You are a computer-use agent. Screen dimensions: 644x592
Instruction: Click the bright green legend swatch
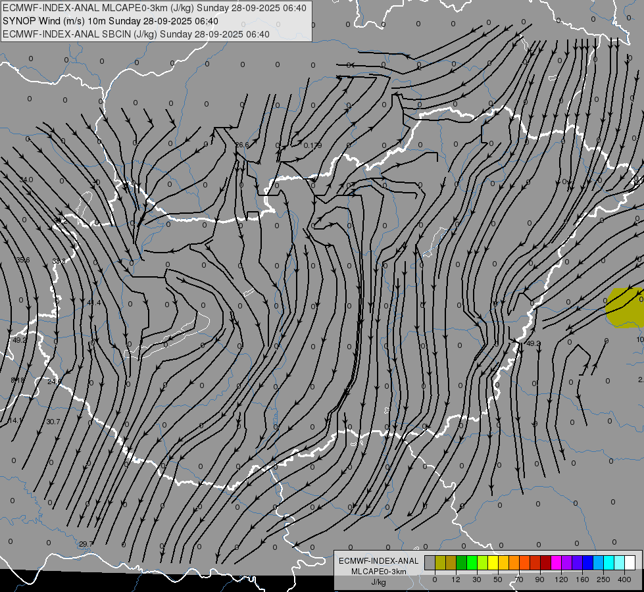[x=472, y=562]
